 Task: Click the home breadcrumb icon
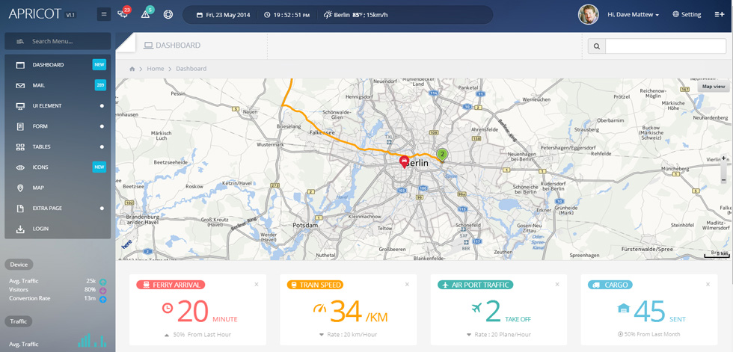coord(132,69)
